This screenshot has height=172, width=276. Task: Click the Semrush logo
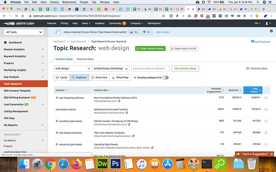point(19,23)
